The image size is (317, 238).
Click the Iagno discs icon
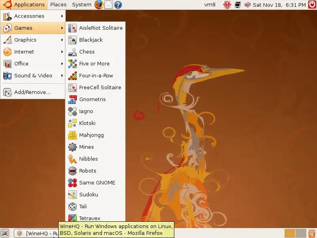[73, 111]
